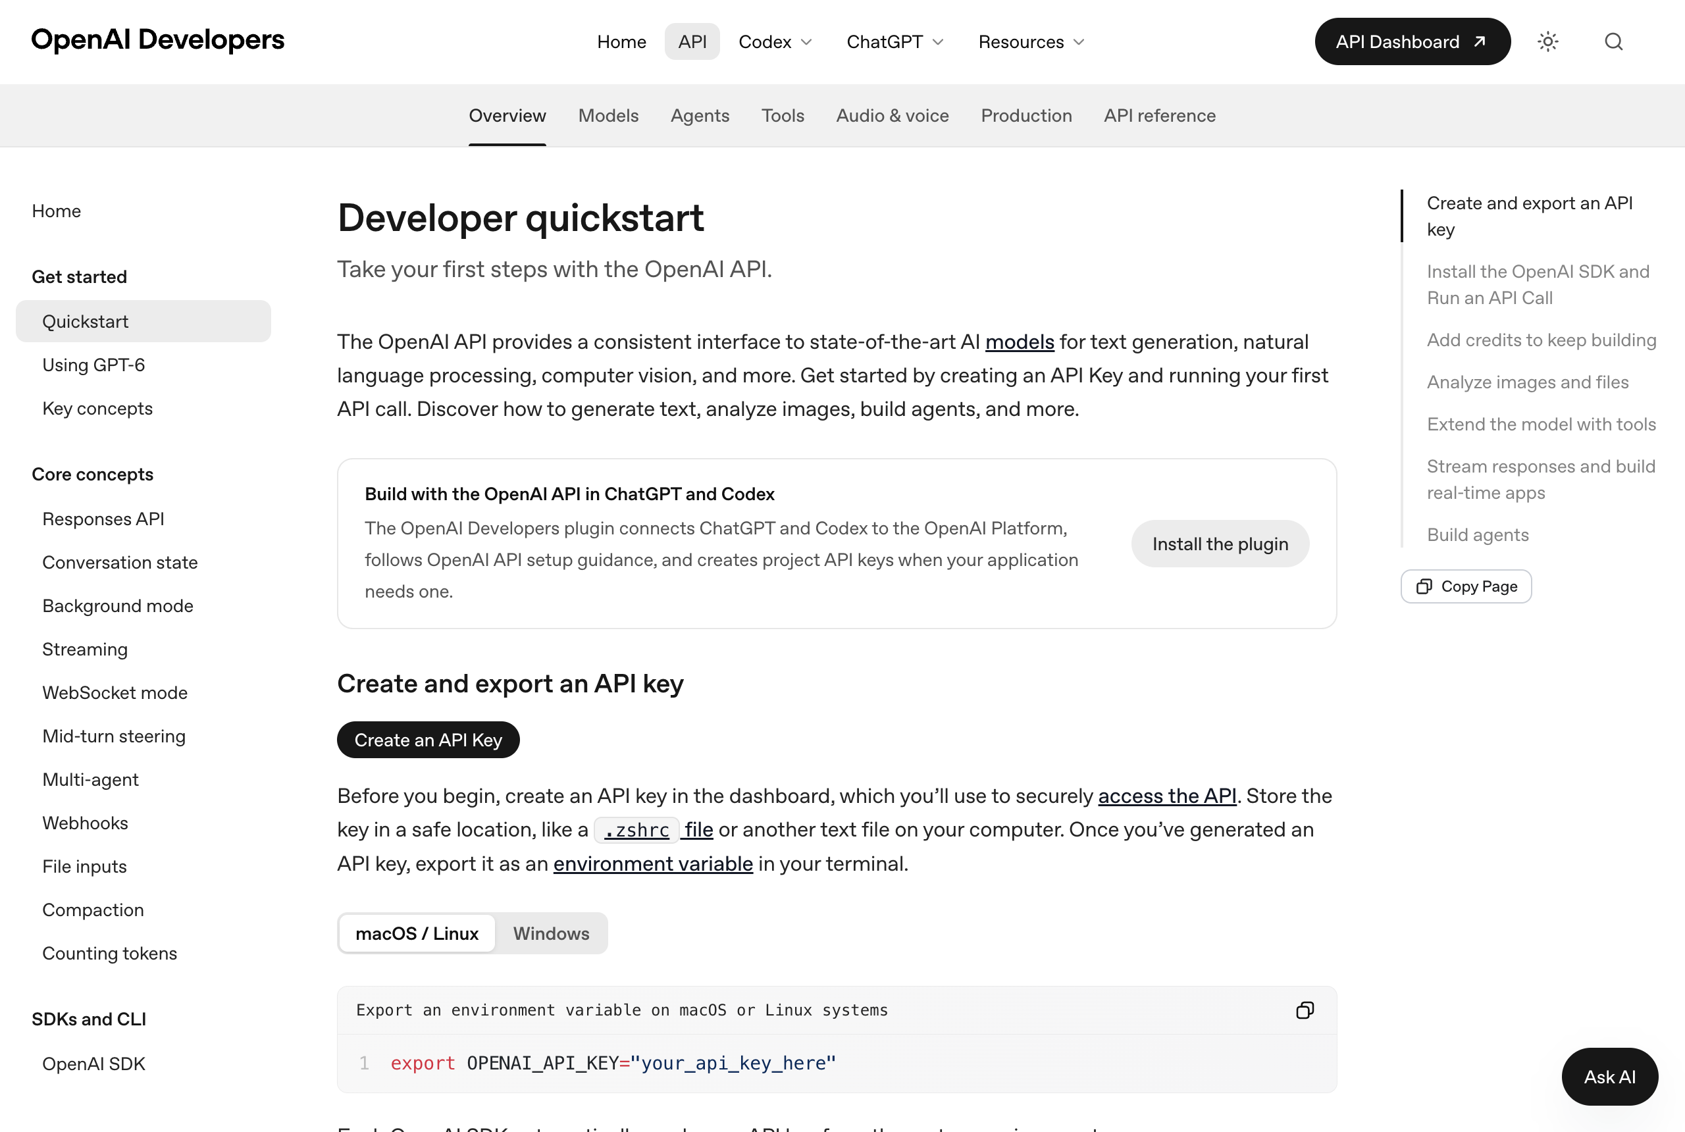Open Responses API in sidebar
The height and width of the screenshot is (1132, 1685).
[103, 519]
